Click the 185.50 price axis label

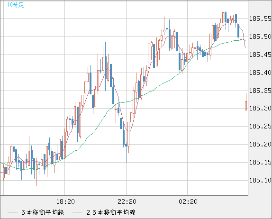click(260, 36)
